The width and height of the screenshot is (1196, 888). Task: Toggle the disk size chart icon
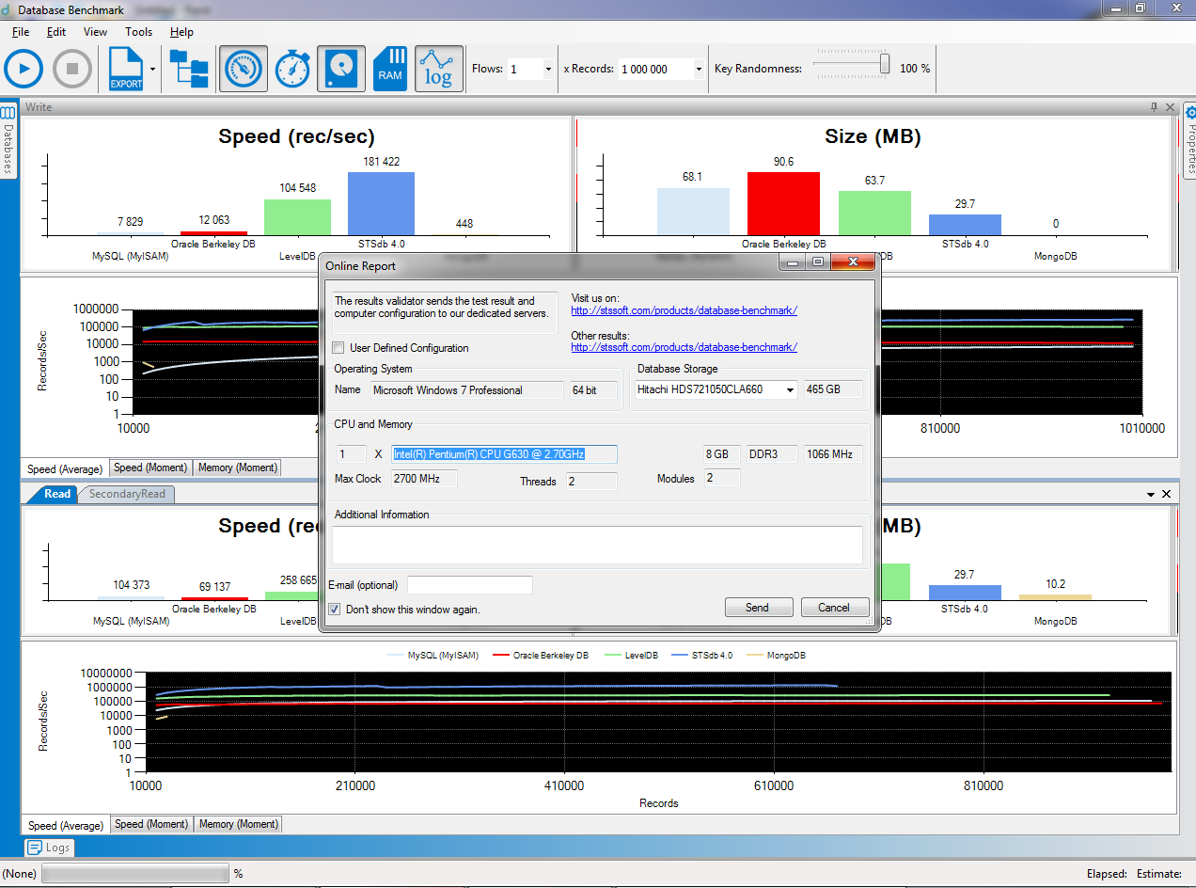[x=341, y=69]
